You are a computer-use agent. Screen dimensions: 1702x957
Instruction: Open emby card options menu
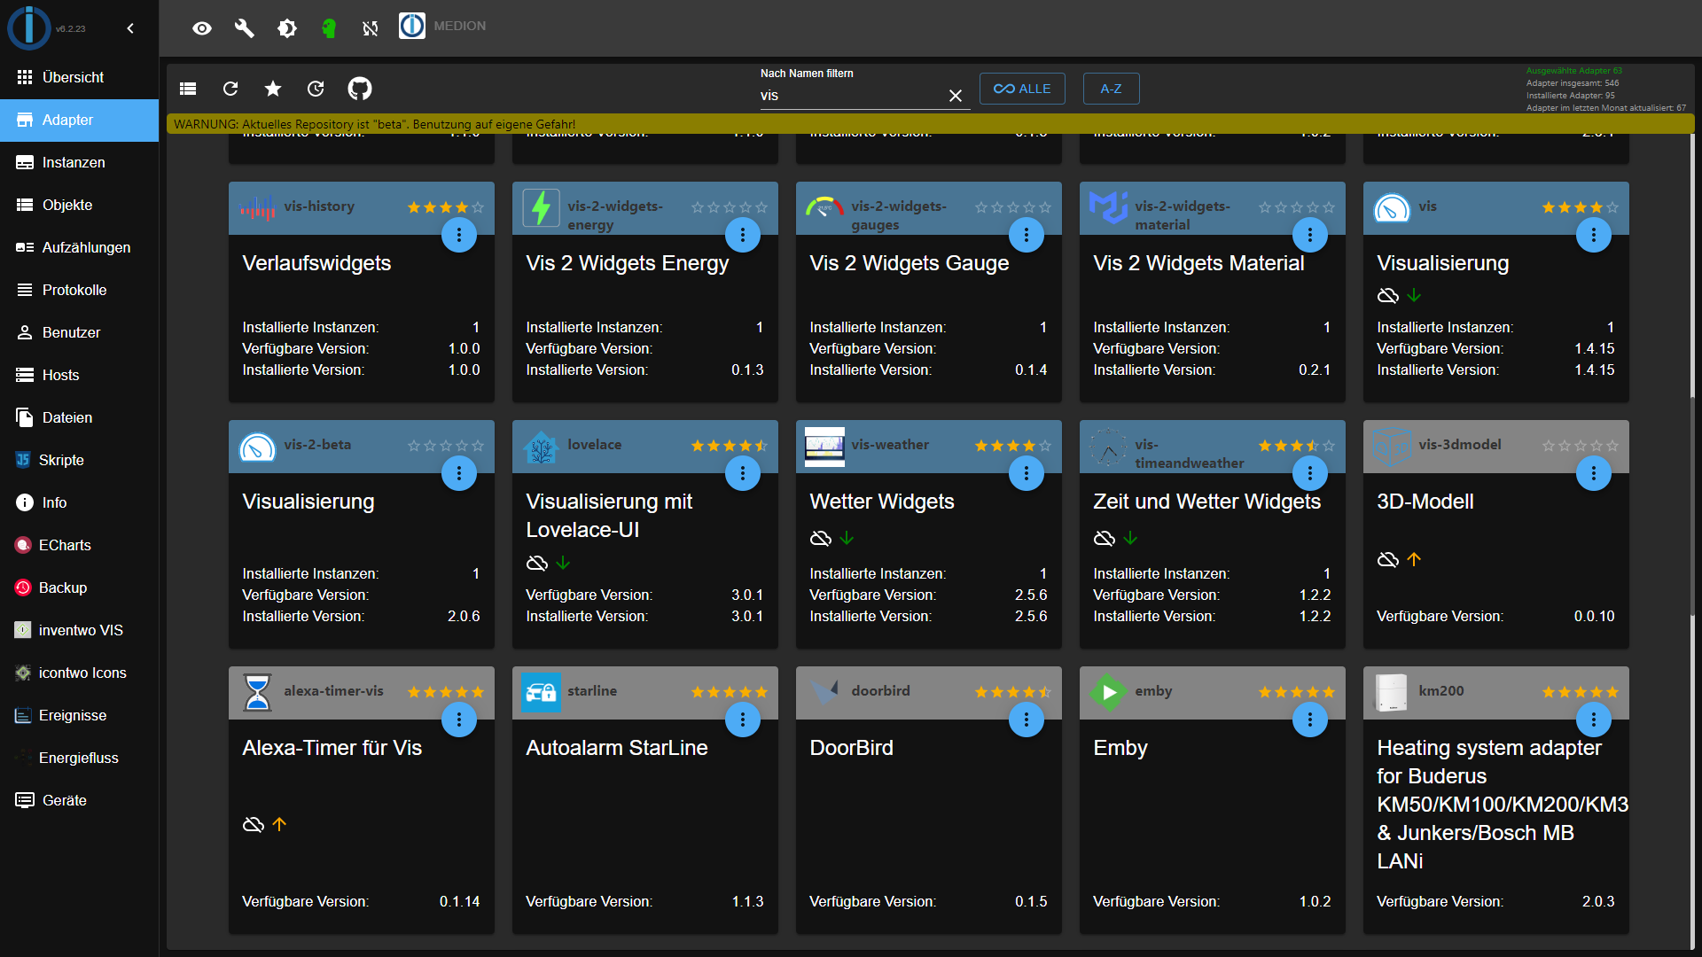tap(1310, 720)
